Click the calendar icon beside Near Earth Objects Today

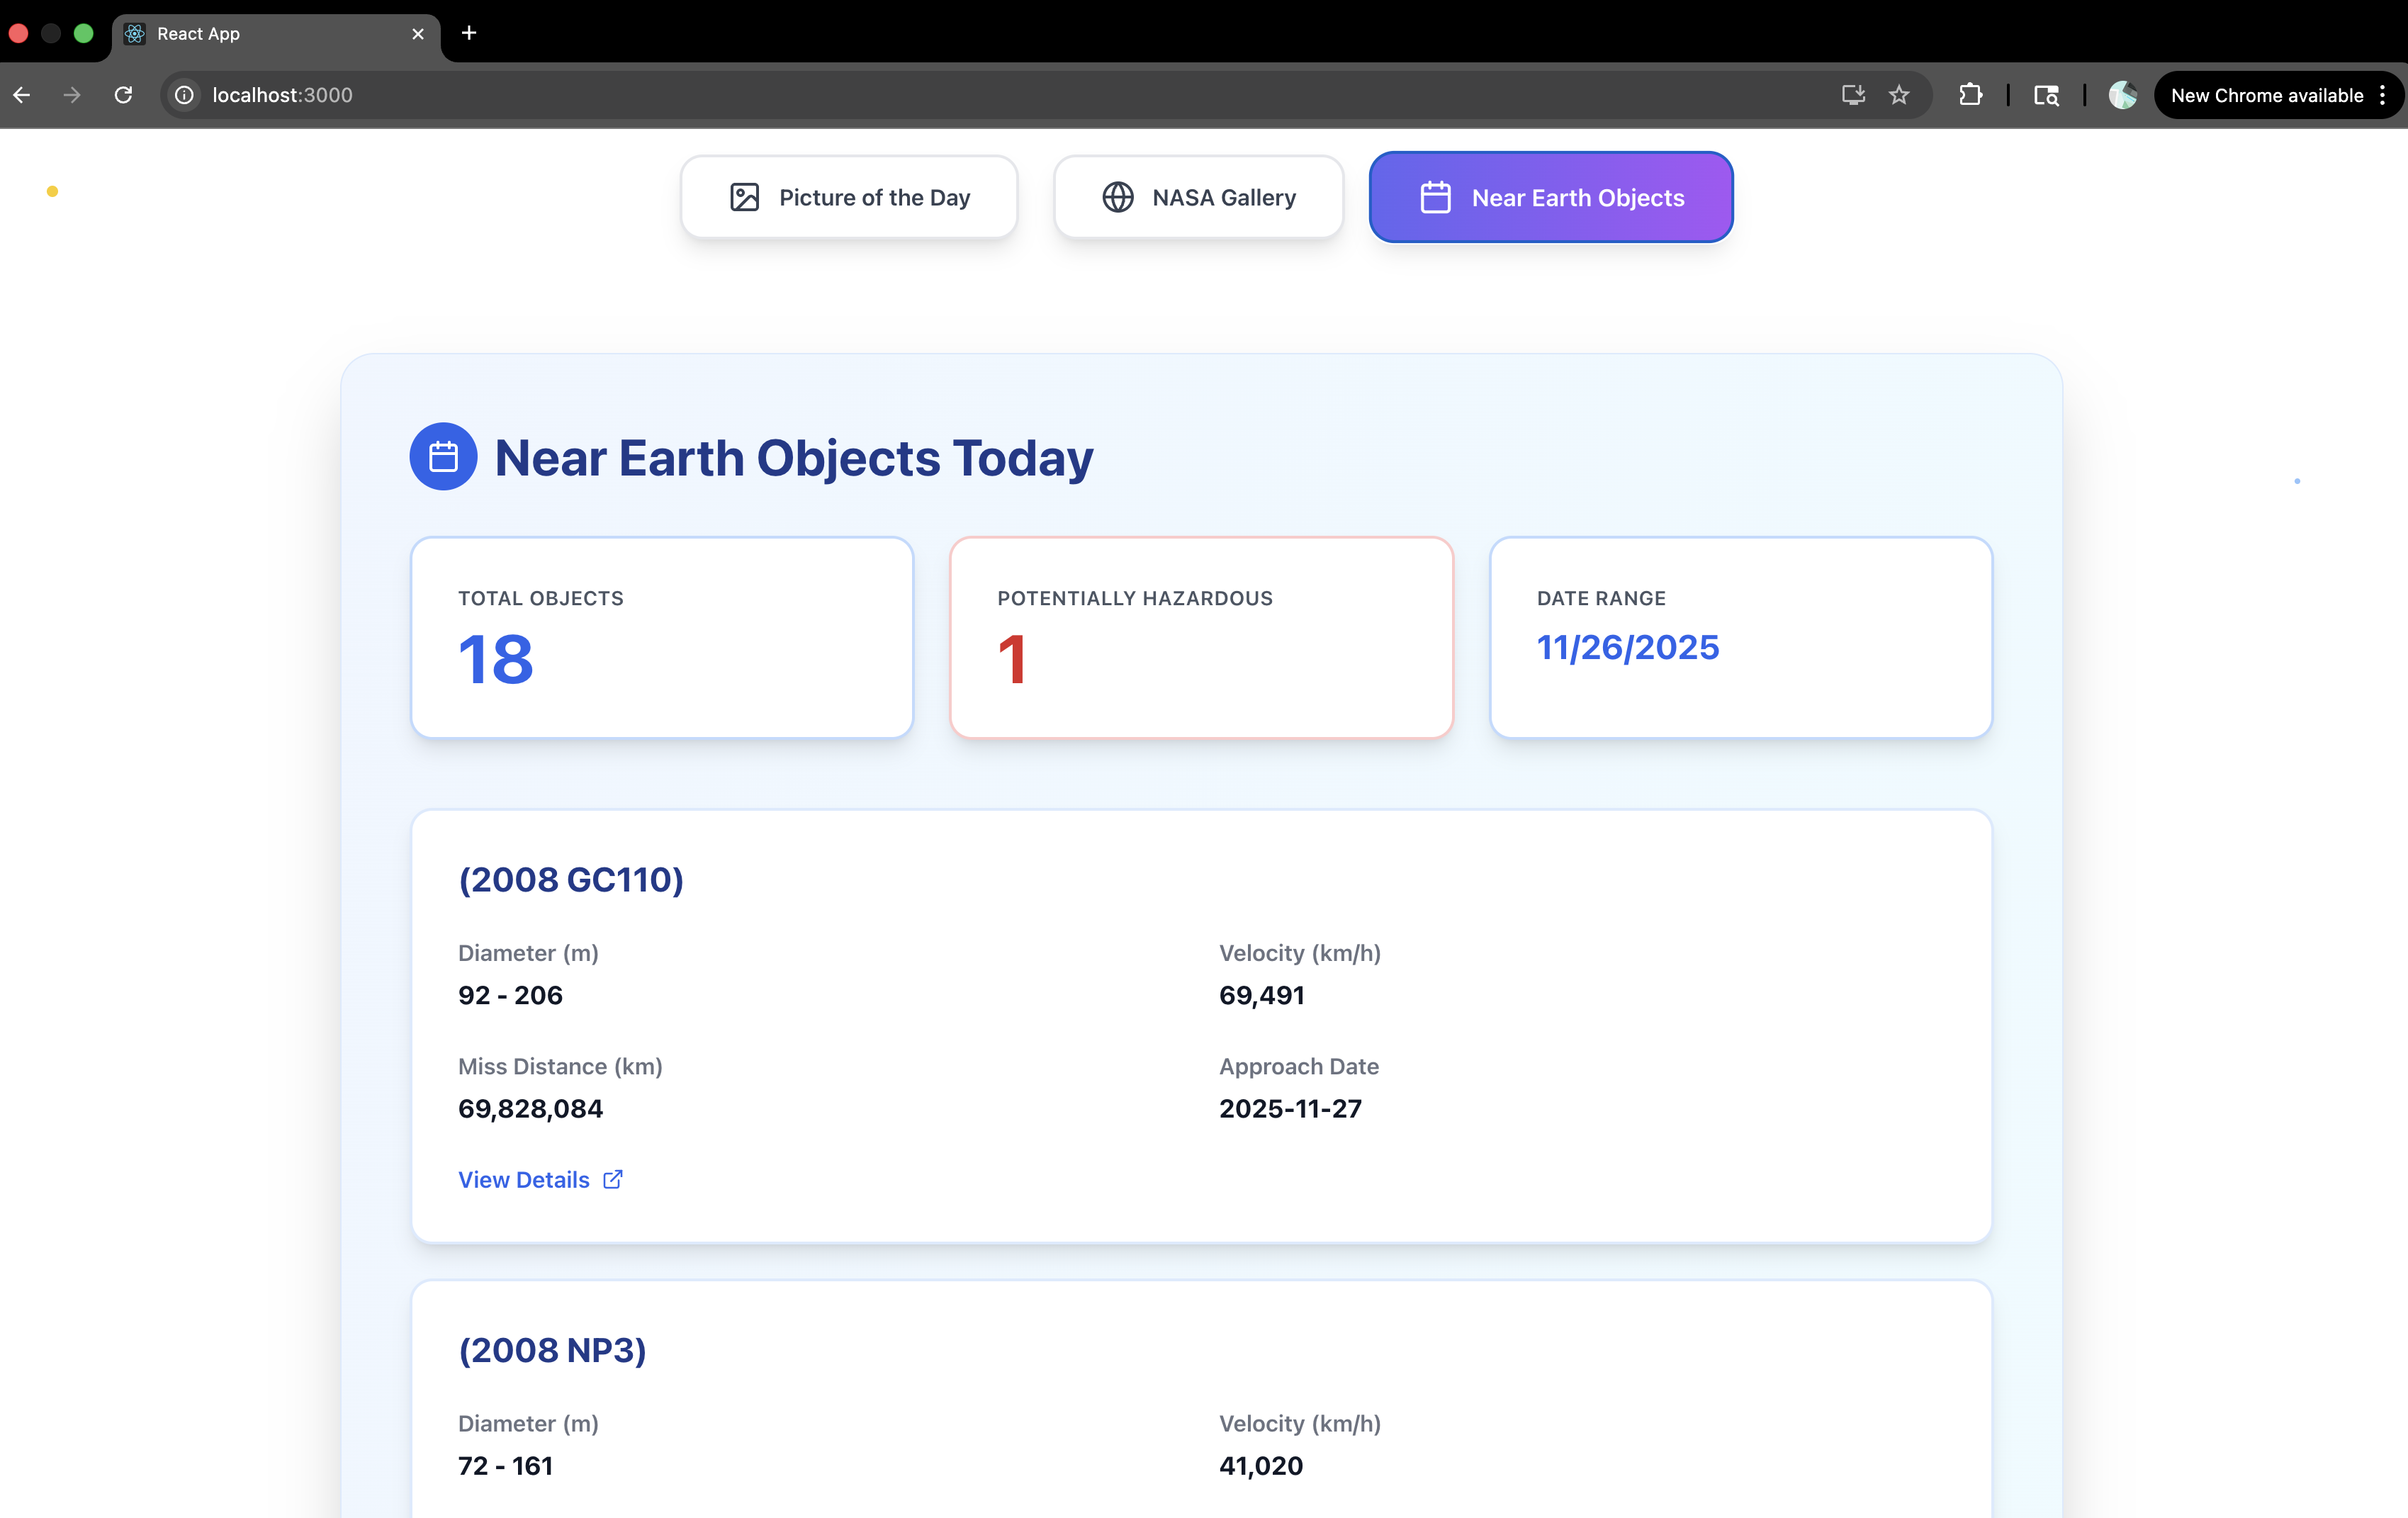tap(443, 457)
